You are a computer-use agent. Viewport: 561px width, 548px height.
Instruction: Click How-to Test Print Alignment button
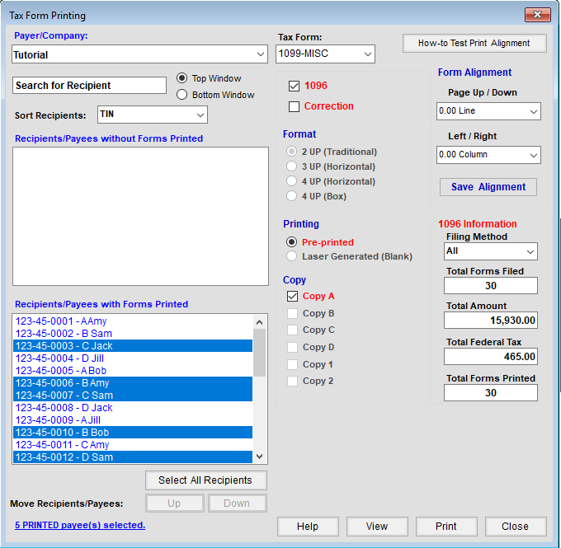coord(474,43)
